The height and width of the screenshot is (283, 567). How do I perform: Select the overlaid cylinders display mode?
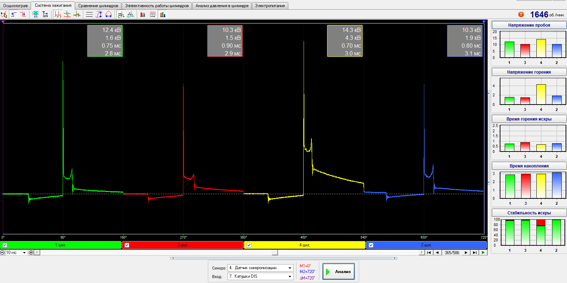(x=77, y=14)
